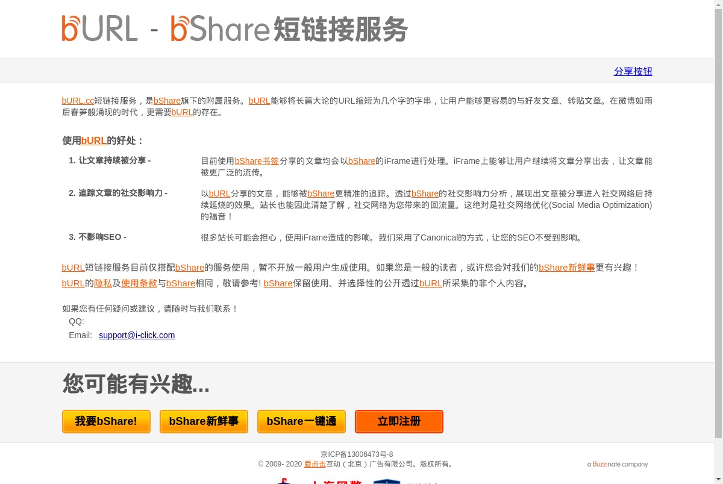Open the bShare书签 link
723x484 pixels.
[257, 161]
